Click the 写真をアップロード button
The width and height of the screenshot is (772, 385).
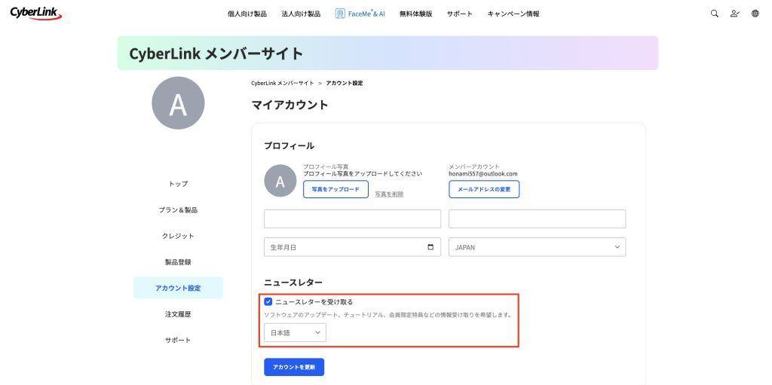coord(335,189)
